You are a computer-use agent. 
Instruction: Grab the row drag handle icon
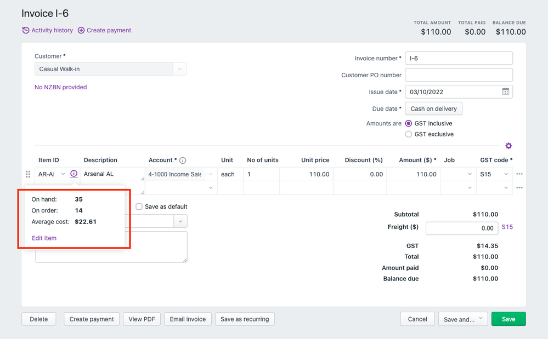point(28,174)
